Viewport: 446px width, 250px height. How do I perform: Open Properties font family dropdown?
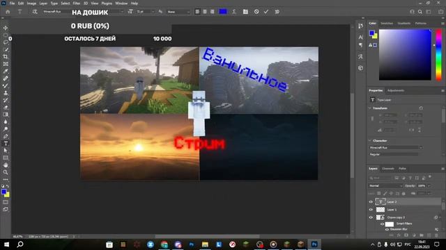click(396, 147)
